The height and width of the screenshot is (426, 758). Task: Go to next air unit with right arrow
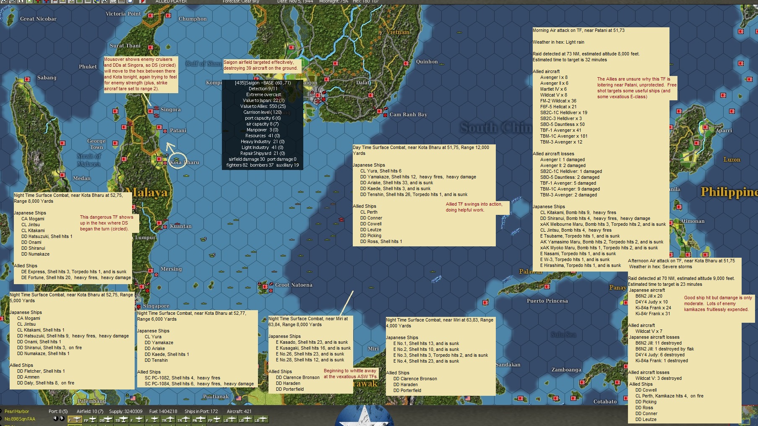coord(62,418)
